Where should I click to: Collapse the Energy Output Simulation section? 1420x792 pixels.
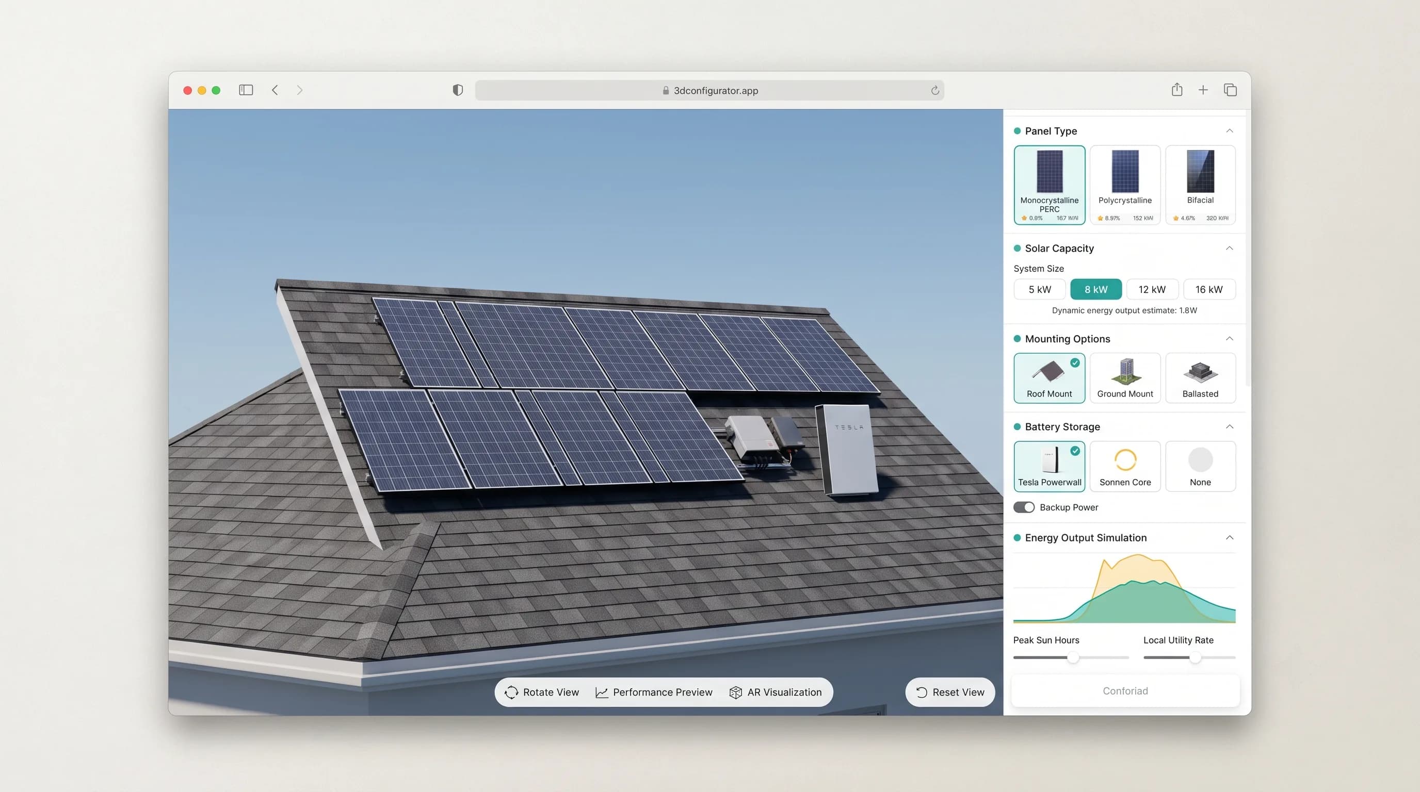(x=1229, y=538)
